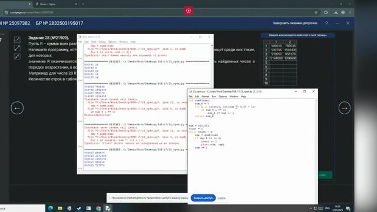This screenshot has height=212, width=377.
Task: Select answer table cell containing 760536
Action: (x=290, y=46)
